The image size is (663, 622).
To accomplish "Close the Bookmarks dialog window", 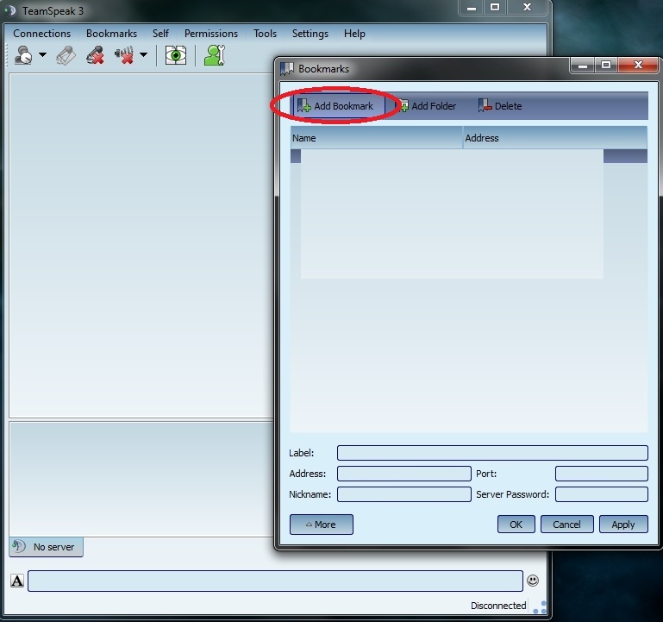I will (638, 65).
